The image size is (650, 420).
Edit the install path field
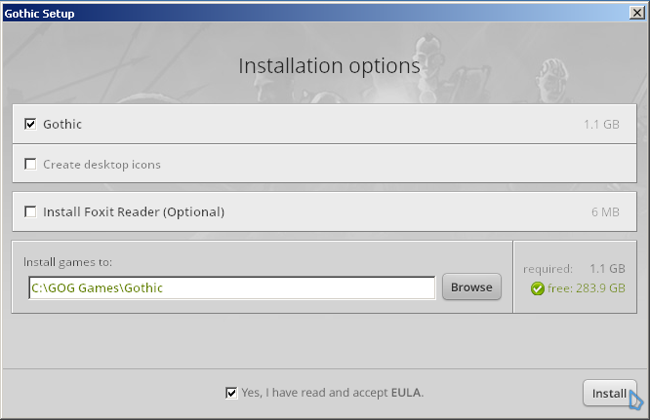tap(232, 287)
